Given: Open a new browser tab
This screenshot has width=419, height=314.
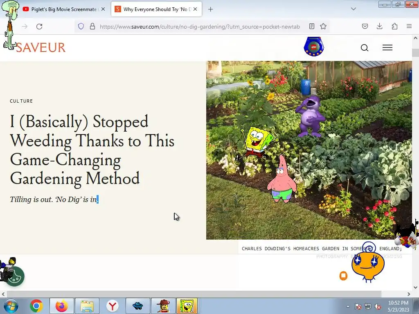Looking at the screenshot, I should pos(211,9).
